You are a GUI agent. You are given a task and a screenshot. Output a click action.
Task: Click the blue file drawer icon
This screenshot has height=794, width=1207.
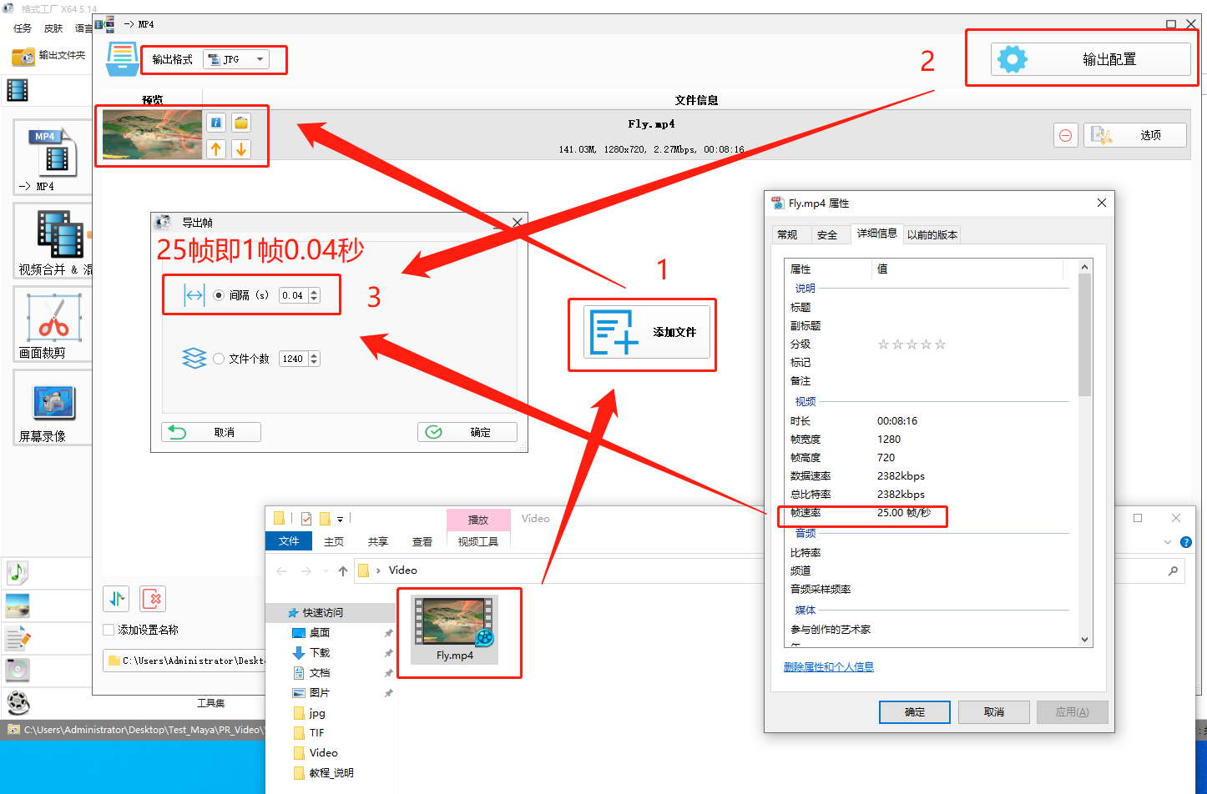pyautogui.click(x=123, y=58)
